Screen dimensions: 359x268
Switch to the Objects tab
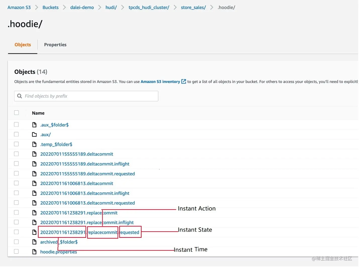click(x=23, y=45)
